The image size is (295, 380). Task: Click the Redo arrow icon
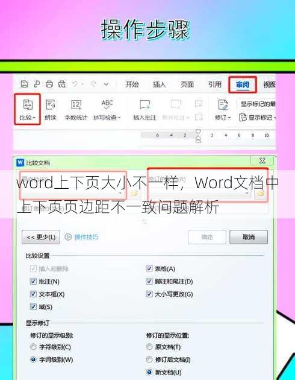coord(93,84)
